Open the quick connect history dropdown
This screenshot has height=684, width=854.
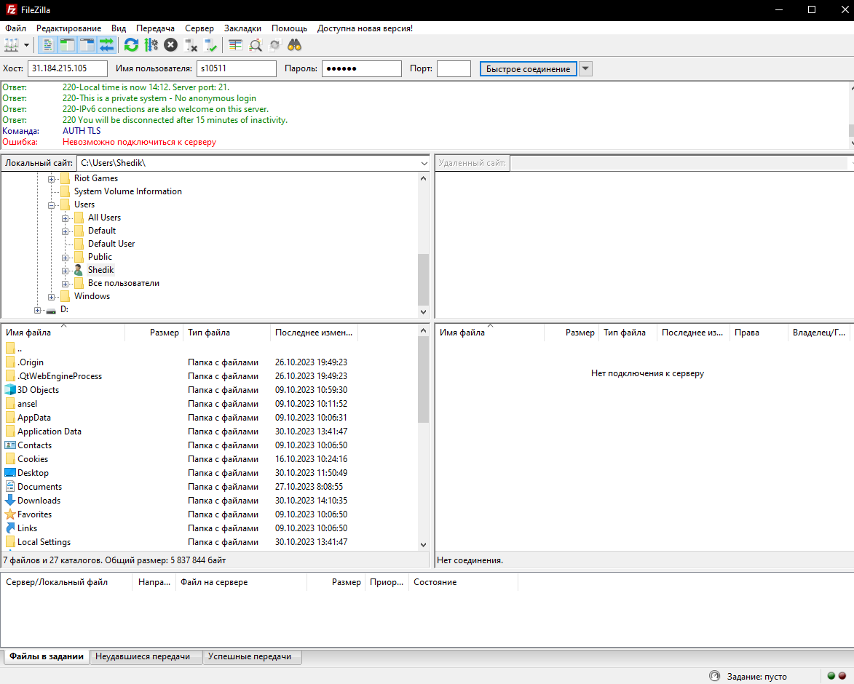585,68
